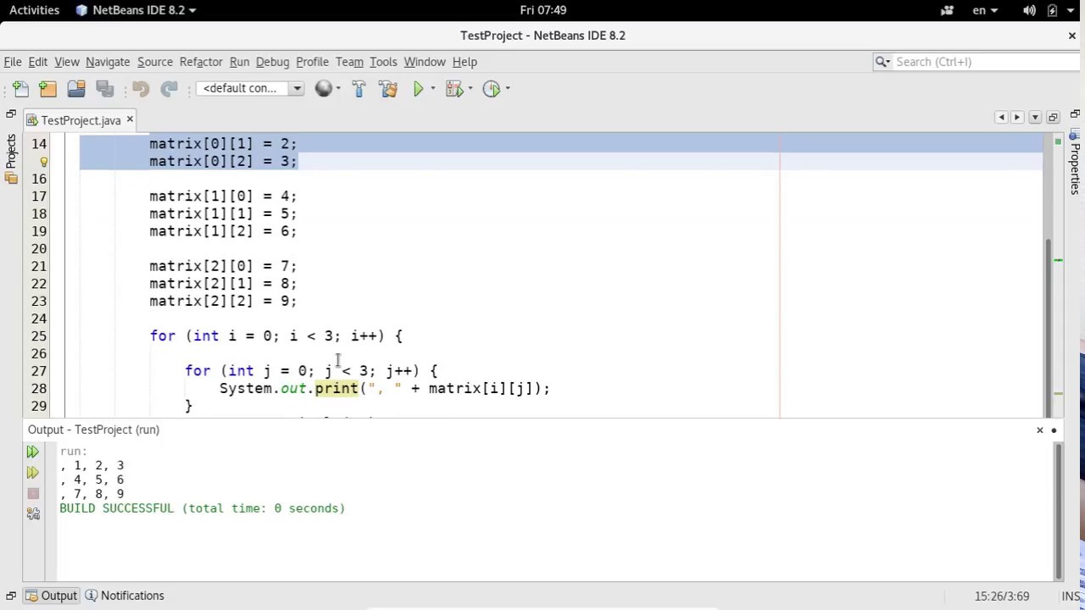Open the Notifications button

[x=124, y=596]
